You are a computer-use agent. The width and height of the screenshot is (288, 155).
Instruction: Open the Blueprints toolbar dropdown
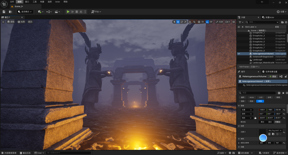49,12
